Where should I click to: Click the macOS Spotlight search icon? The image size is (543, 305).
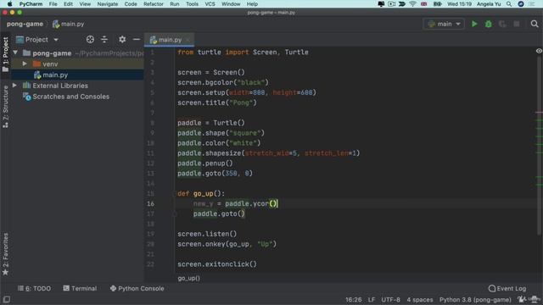[509, 3]
